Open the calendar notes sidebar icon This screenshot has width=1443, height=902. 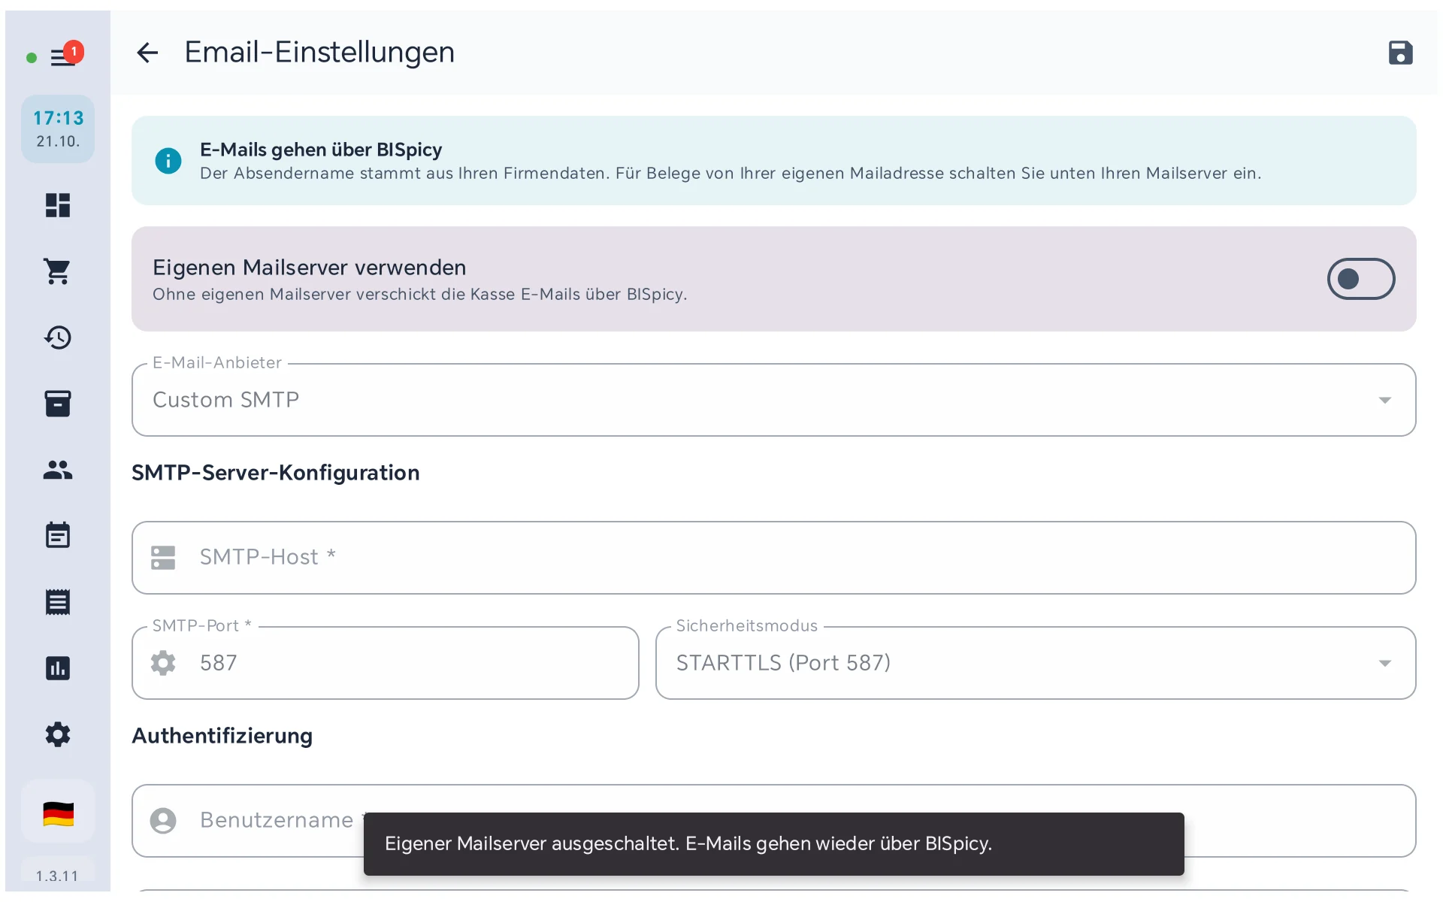pos(58,536)
